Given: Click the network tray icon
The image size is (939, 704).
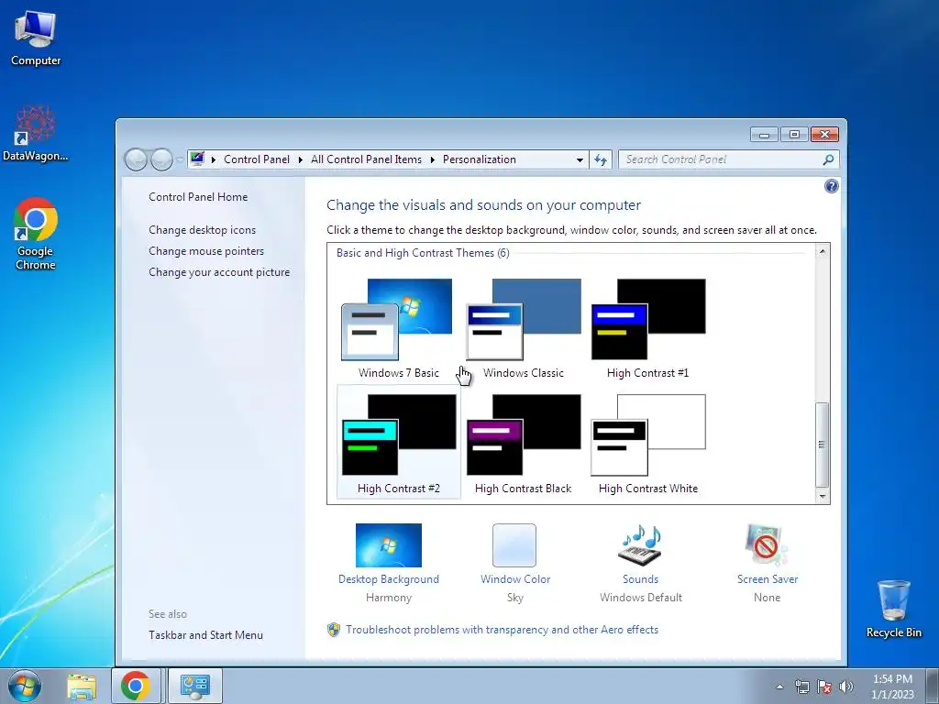Looking at the screenshot, I should click(801, 687).
